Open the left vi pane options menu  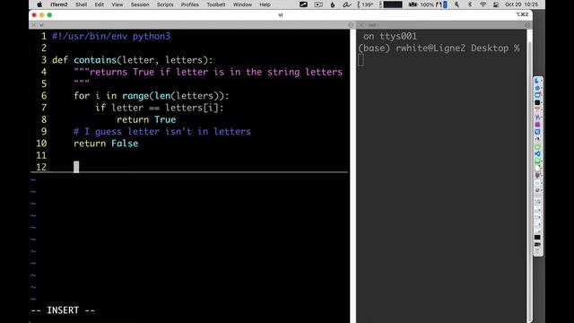(x=351, y=25)
